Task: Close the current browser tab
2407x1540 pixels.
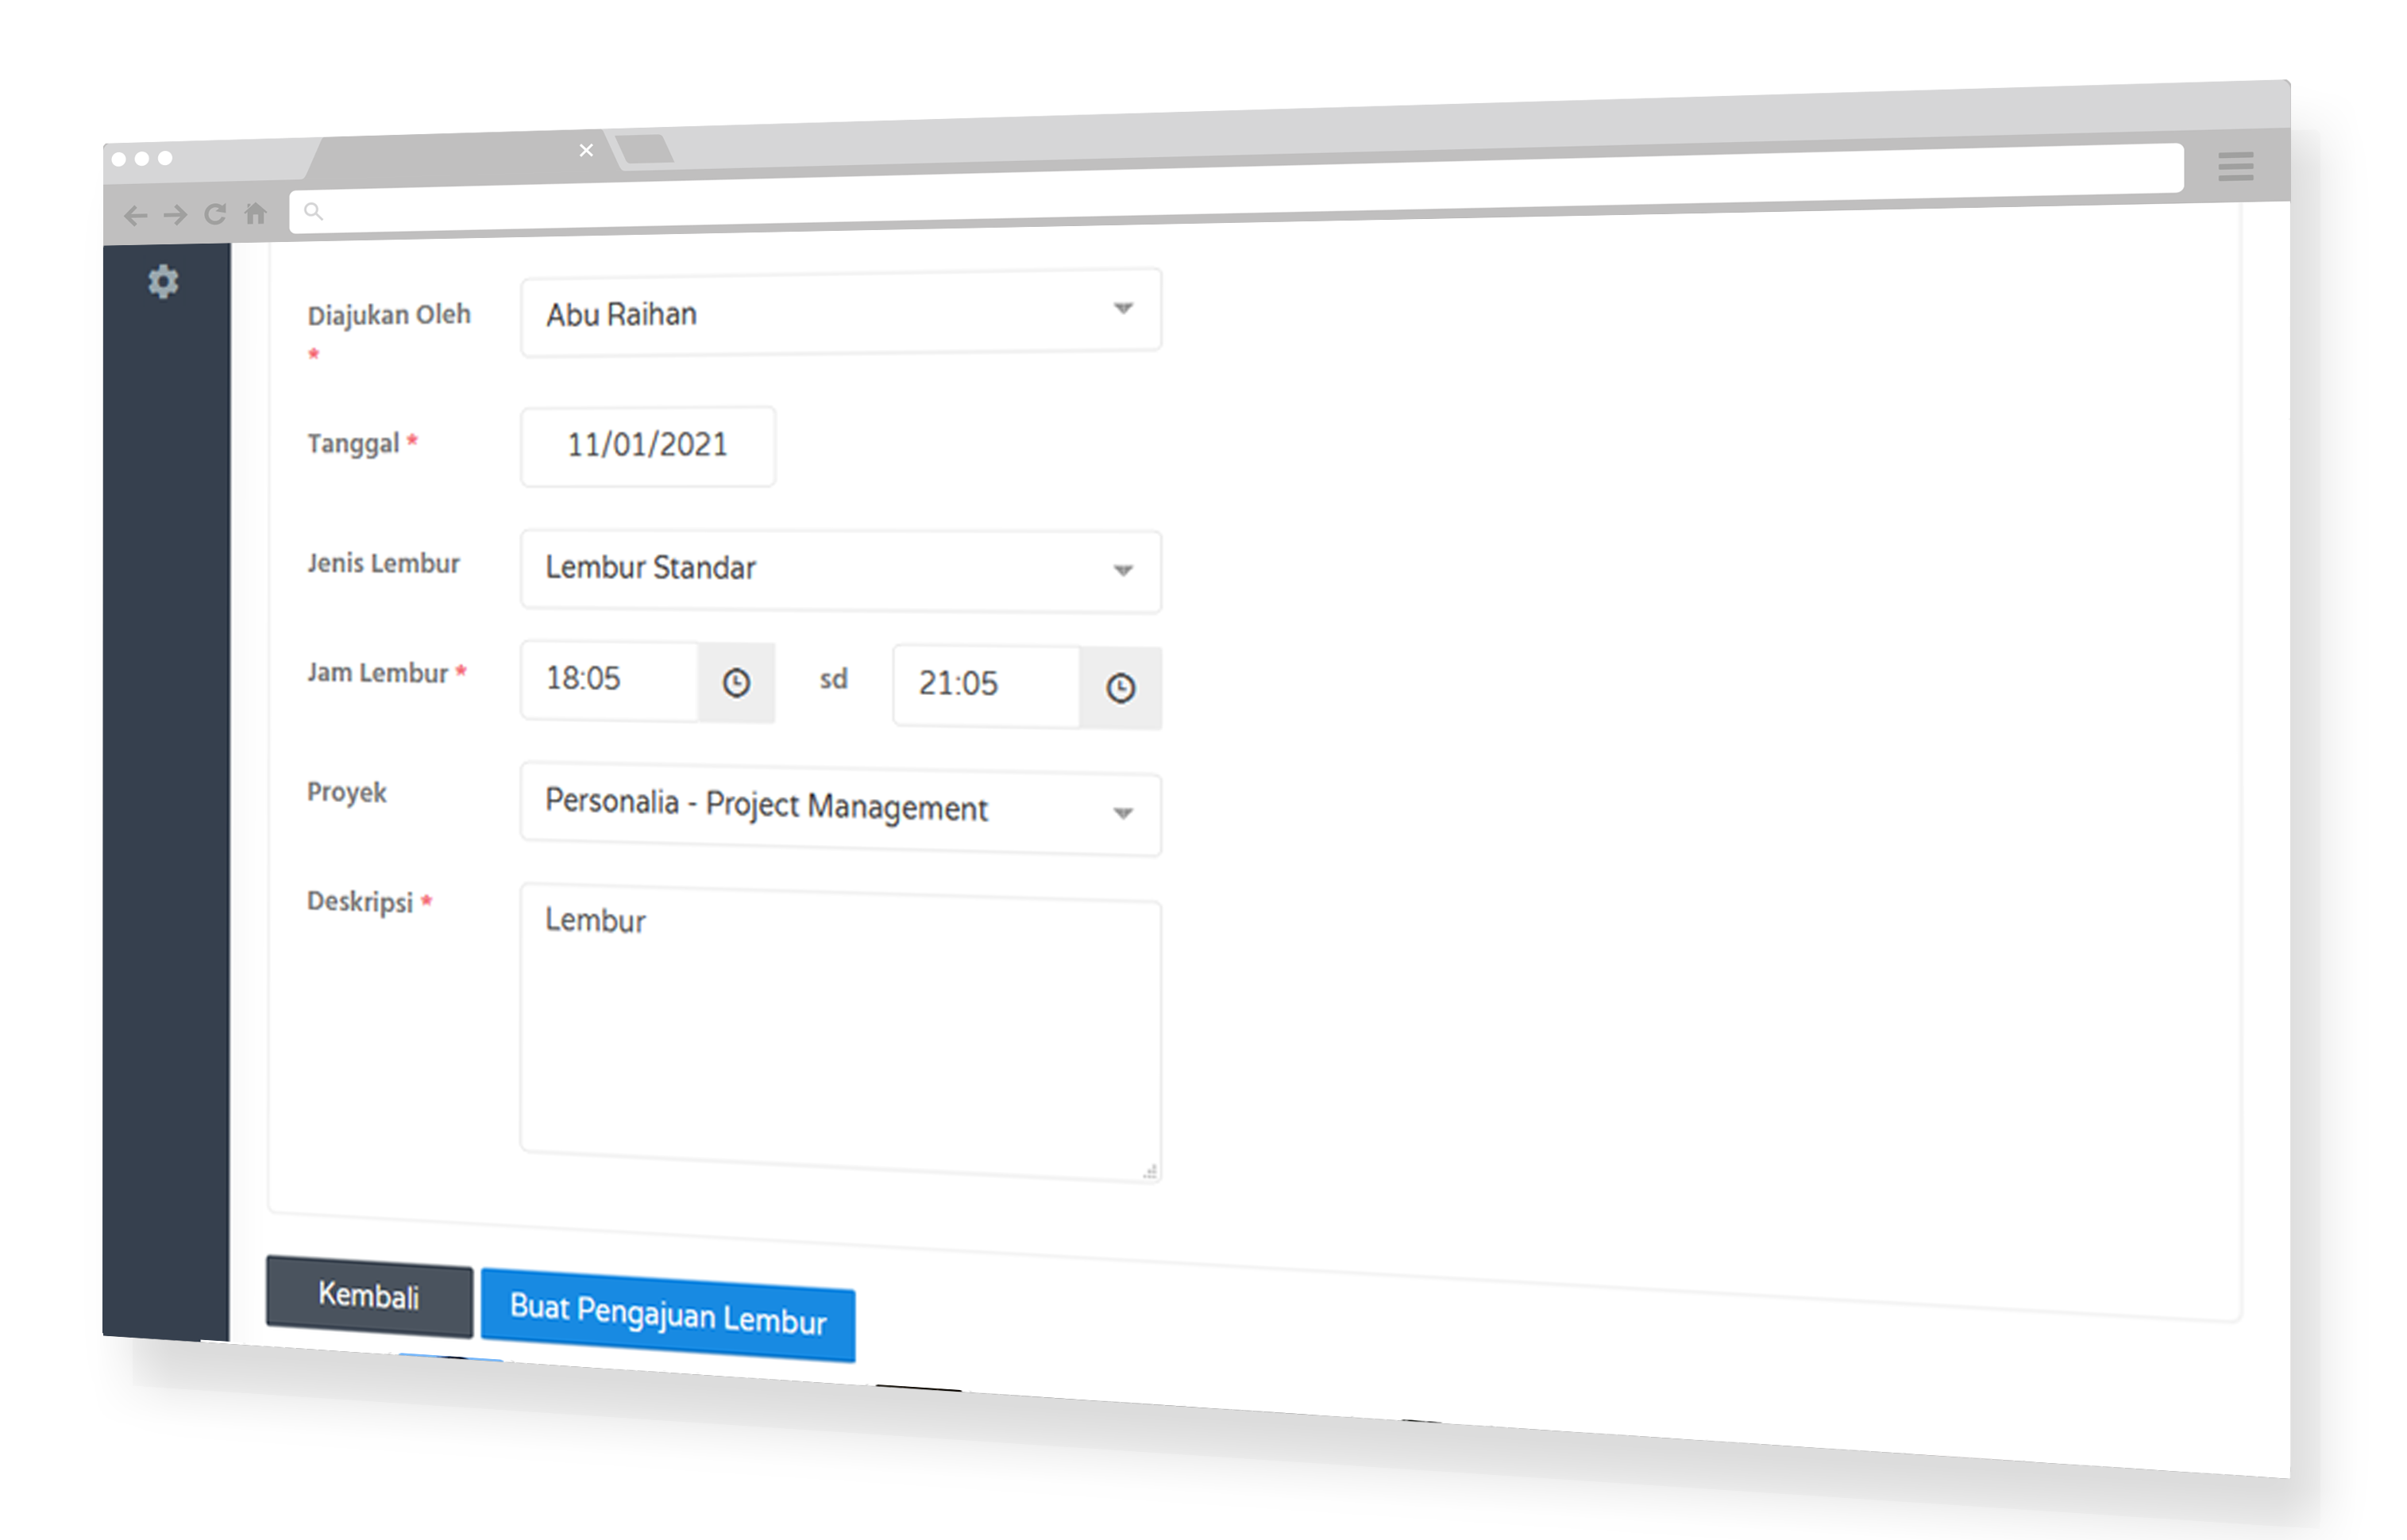Action: [587, 150]
